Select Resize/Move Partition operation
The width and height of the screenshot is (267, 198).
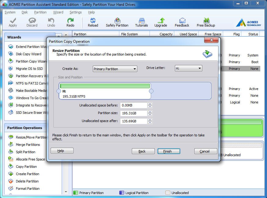(x=27, y=137)
